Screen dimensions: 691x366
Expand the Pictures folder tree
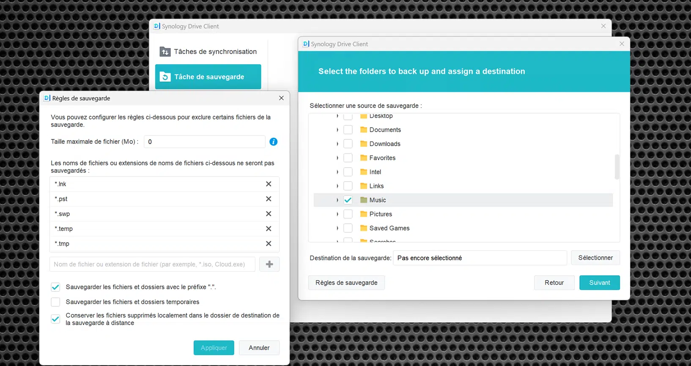(x=337, y=214)
